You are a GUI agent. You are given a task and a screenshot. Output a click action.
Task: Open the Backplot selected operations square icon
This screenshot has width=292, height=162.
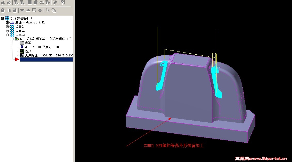29,2
